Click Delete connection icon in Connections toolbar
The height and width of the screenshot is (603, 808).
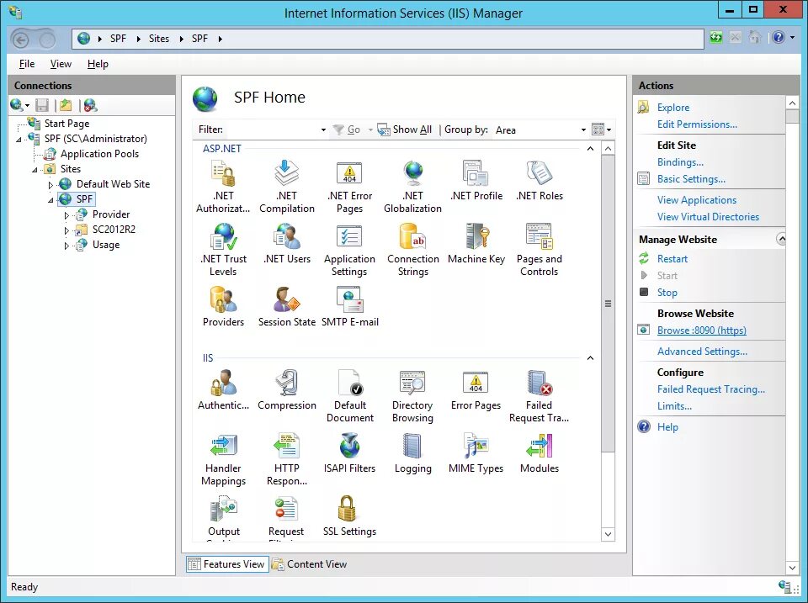[x=90, y=106]
